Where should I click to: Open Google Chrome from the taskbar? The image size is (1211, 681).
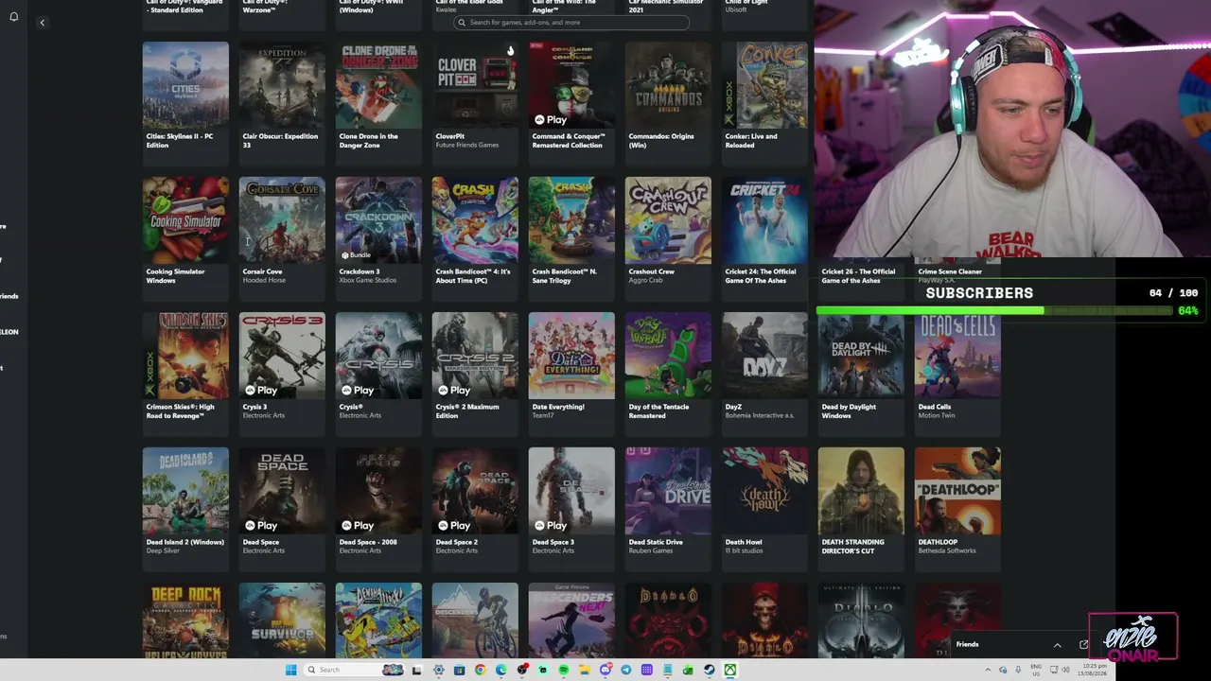[480, 670]
